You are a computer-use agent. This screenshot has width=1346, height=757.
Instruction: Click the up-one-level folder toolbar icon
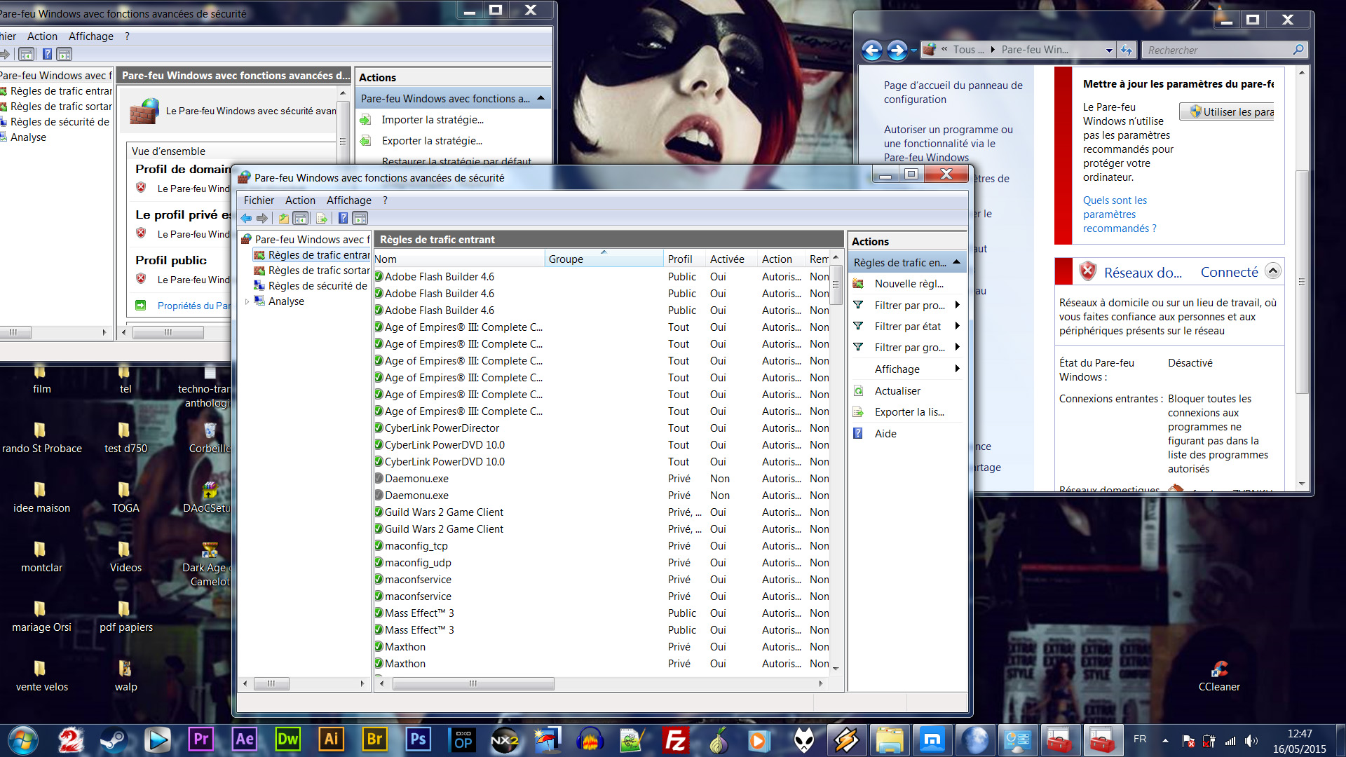coord(283,219)
